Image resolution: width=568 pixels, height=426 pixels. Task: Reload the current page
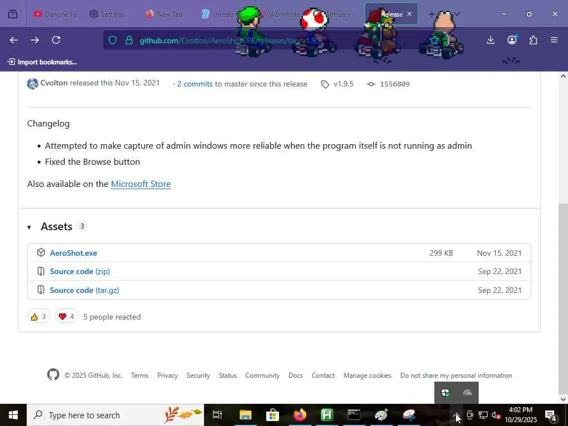pos(56,40)
